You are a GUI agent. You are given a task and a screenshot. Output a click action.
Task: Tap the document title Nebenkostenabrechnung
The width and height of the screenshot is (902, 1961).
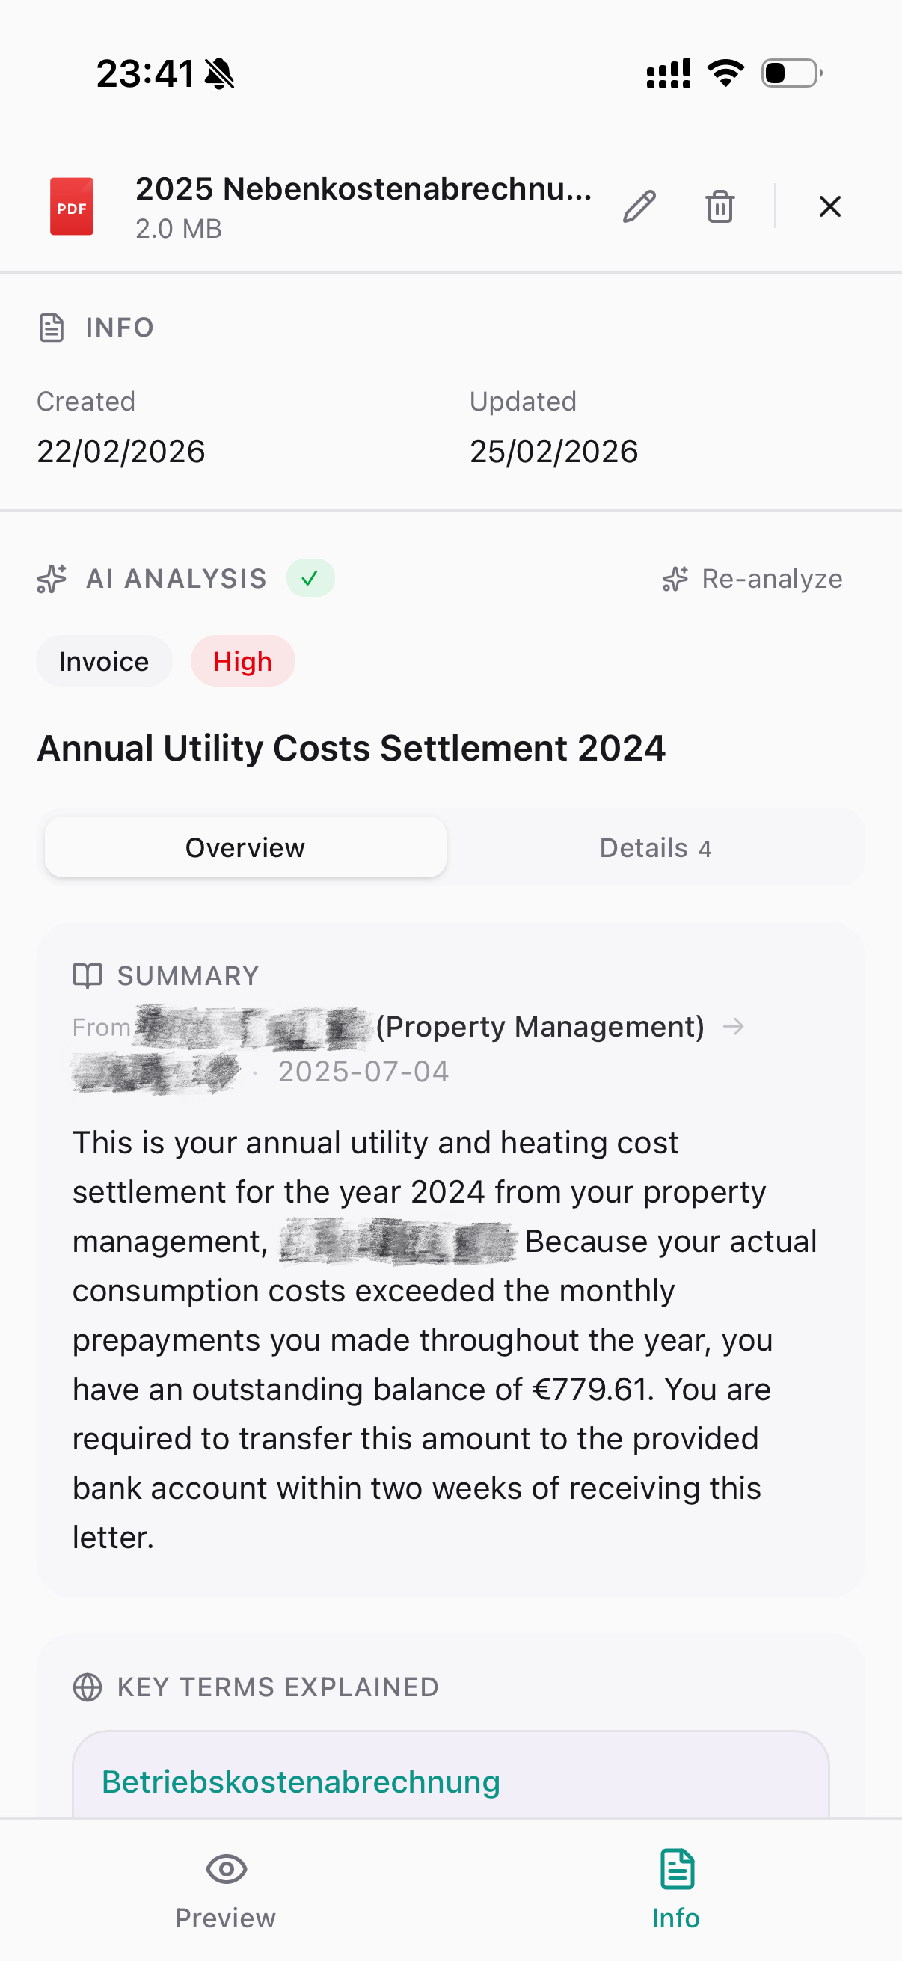363,189
